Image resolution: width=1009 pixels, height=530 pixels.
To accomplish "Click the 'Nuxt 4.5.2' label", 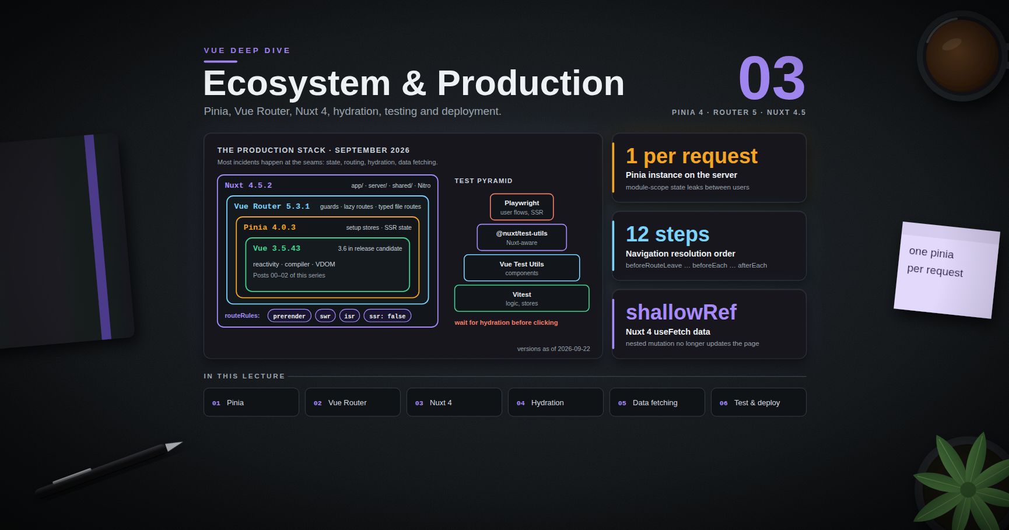I will [248, 185].
